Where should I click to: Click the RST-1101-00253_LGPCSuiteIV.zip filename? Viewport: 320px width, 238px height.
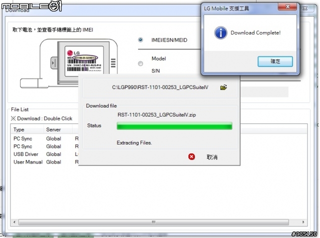[156, 114]
